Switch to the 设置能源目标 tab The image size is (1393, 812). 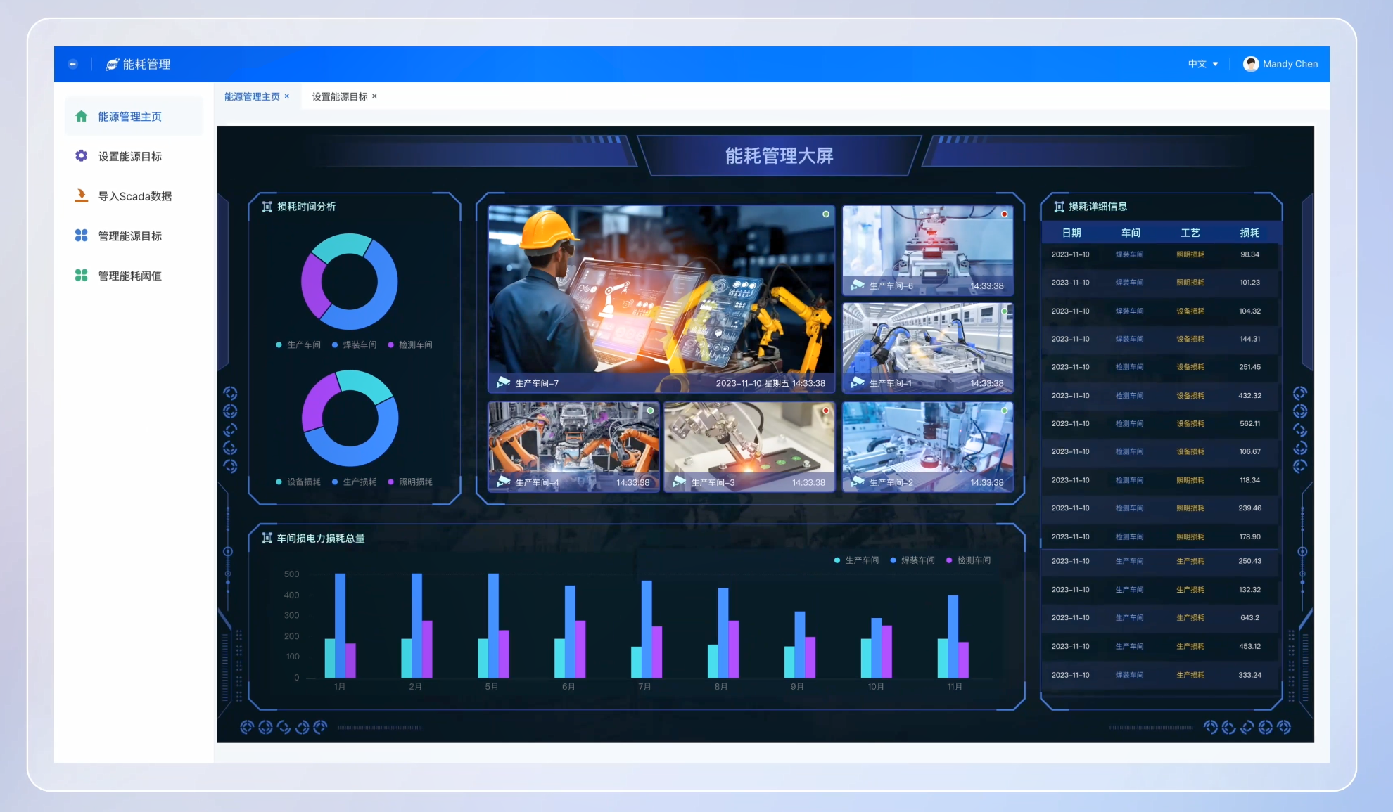point(339,96)
